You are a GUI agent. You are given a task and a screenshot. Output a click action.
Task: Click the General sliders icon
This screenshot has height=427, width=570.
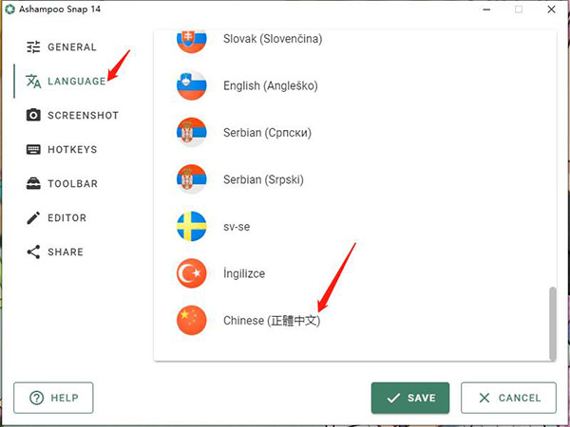pos(33,47)
